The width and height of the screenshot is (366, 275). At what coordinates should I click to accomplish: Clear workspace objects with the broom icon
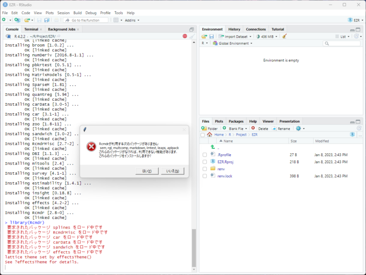285,36
